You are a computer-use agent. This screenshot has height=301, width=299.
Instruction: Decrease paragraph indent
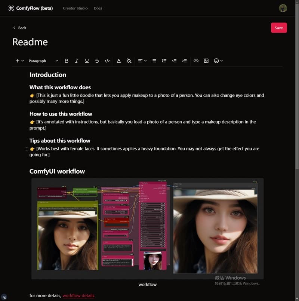tap(174, 61)
